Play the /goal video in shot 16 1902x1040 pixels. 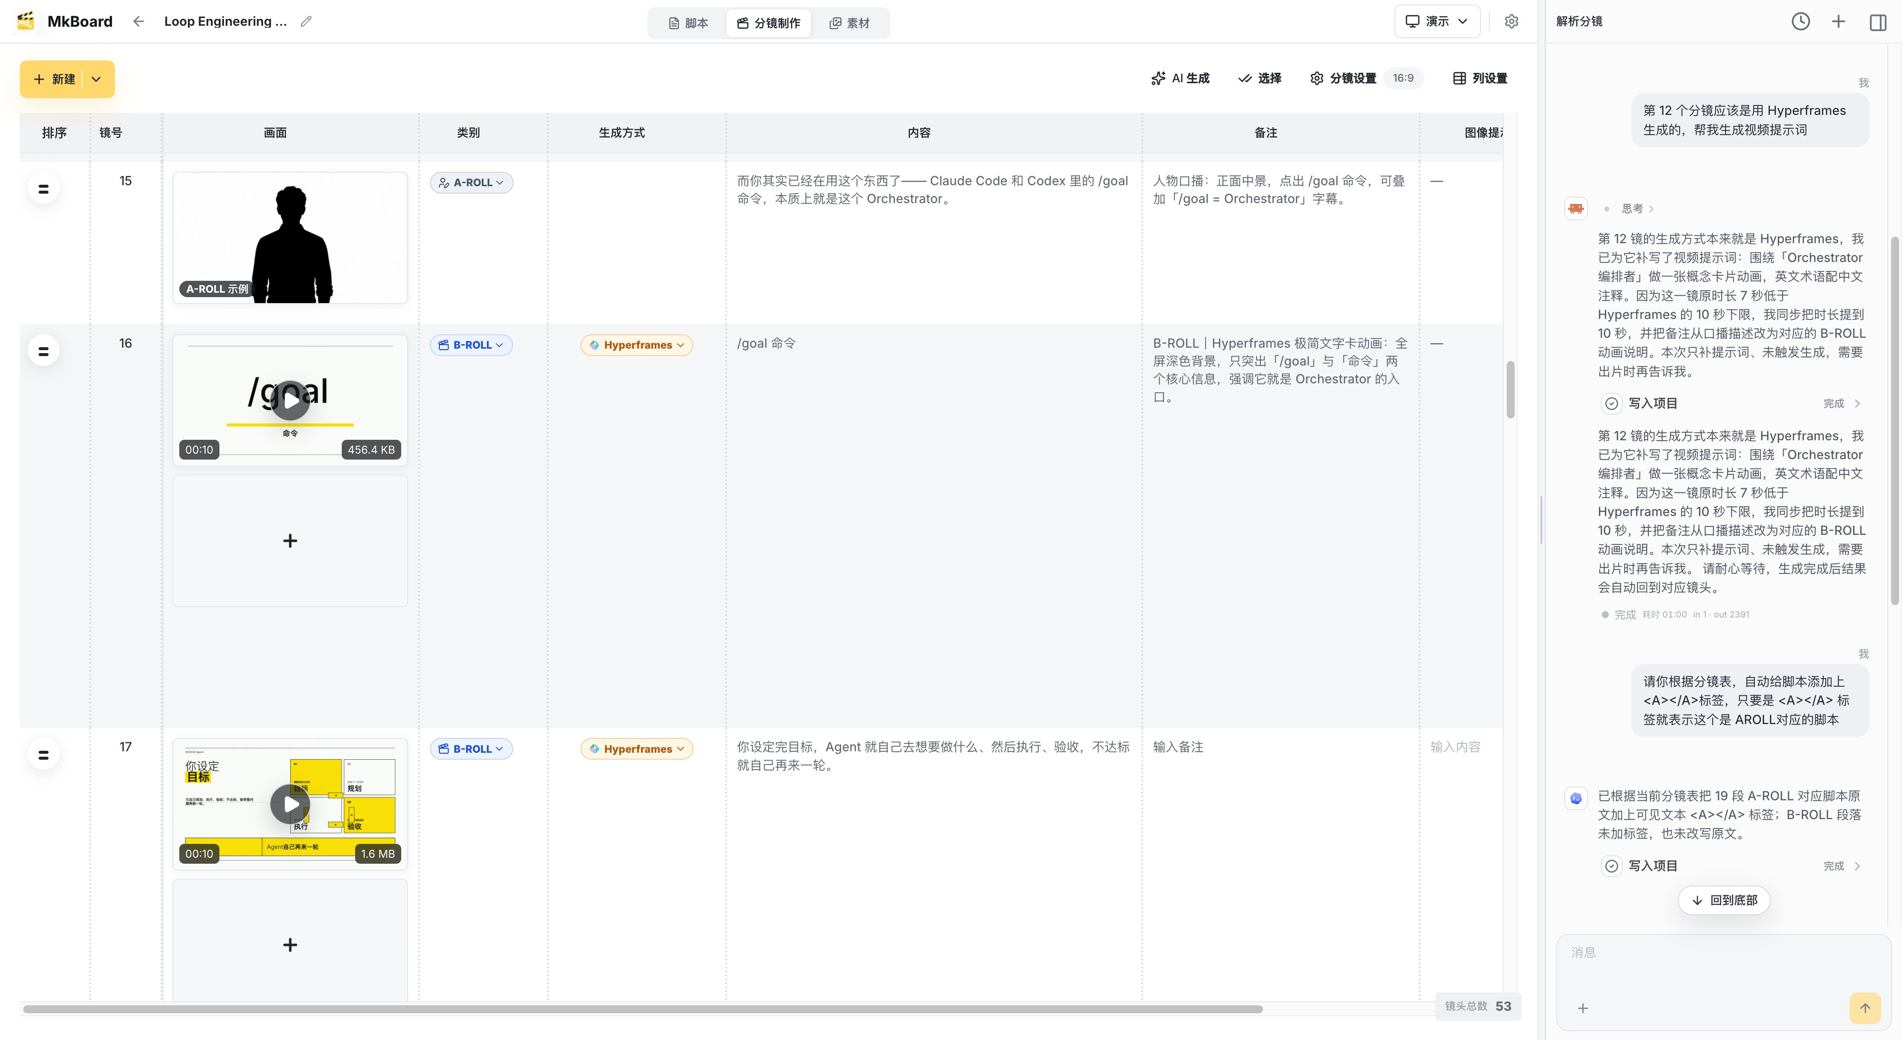(290, 400)
